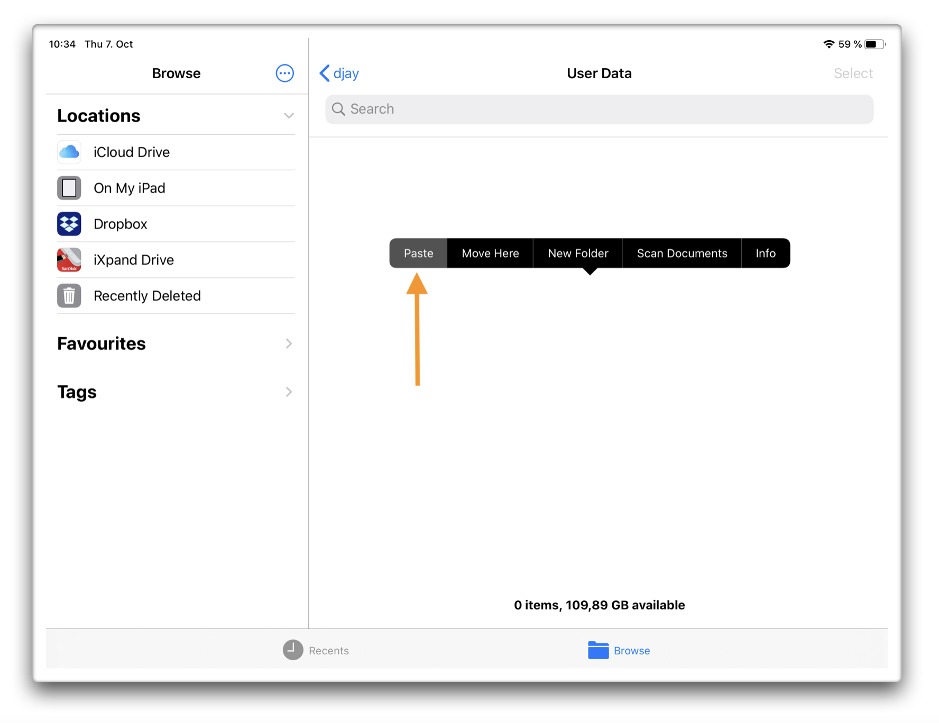Click the Recents clock icon
939x723 pixels.
click(x=292, y=651)
